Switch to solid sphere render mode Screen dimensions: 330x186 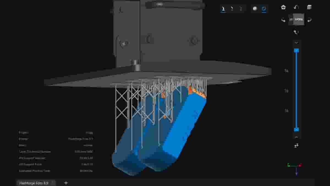coord(255,9)
